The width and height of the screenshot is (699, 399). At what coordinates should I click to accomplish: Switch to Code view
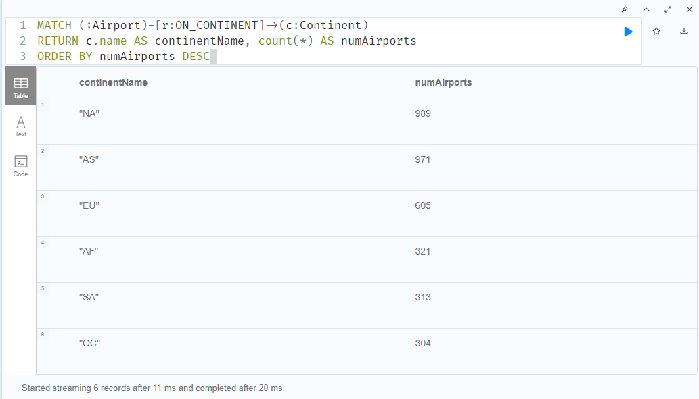click(20, 166)
